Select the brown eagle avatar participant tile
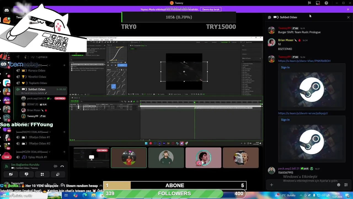This screenshot has width=353, height=199. pos(241,158)
